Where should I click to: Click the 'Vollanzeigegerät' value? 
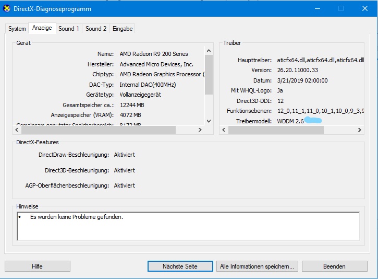140,95
